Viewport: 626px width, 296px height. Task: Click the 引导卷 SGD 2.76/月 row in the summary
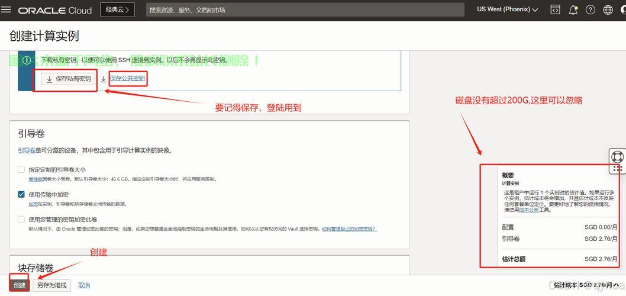tap(559, 239)
